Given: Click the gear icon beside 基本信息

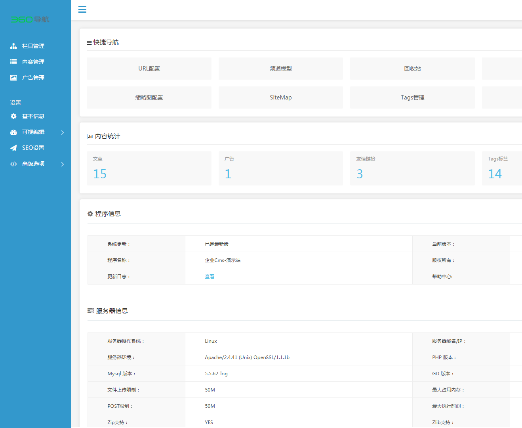Looking at the screenshot, I should (13, 116).
